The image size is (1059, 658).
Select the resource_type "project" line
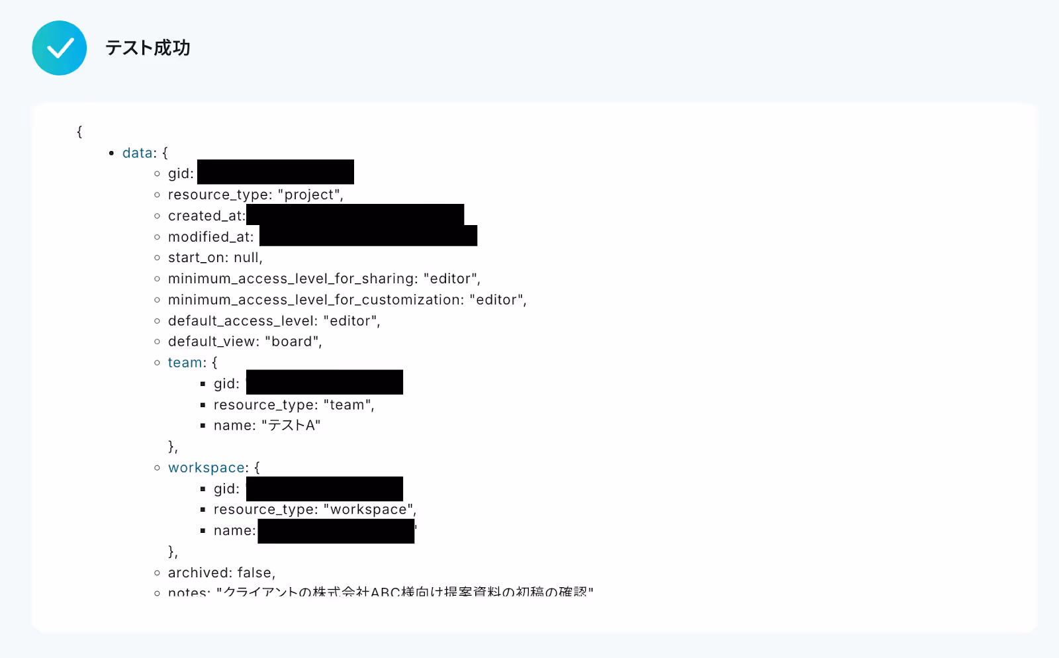click(255, 195)
